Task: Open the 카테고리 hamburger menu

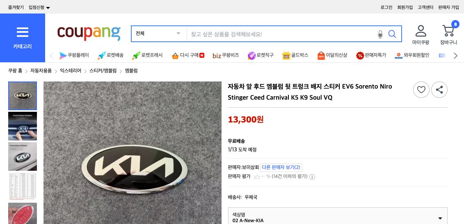Action: [23, 38]
